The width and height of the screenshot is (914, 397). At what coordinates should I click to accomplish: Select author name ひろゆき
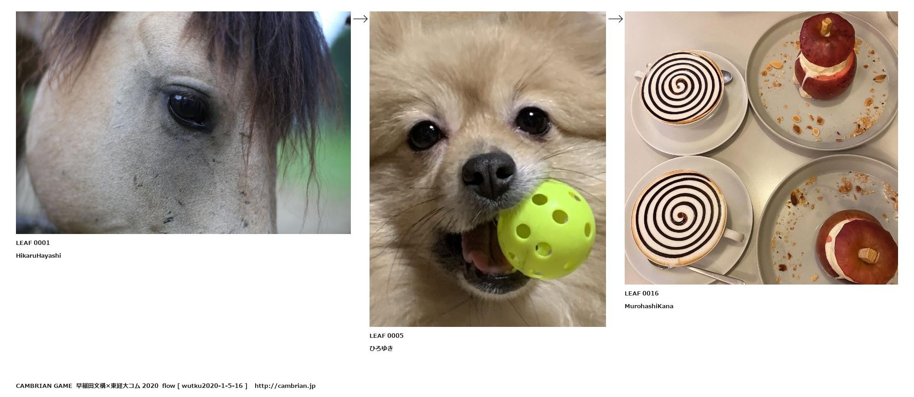[381, 348]
